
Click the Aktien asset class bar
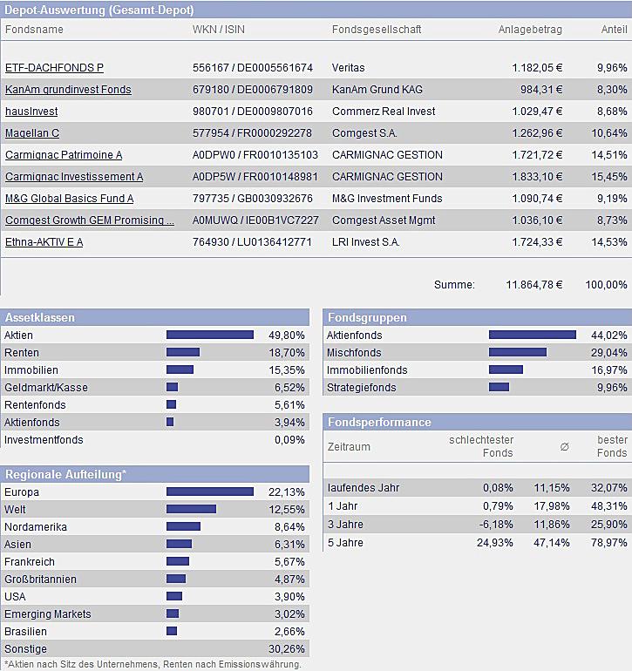point(210,335)
